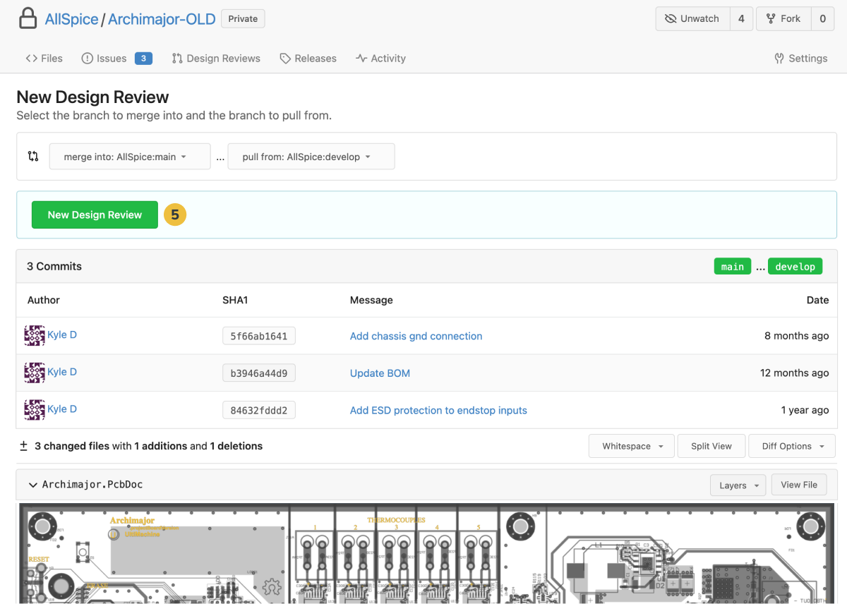Click the Archimajor PCB layout preview image
The width and height of the screenshot is (847, 604).
pyautogui.click(x=426, y=553)
